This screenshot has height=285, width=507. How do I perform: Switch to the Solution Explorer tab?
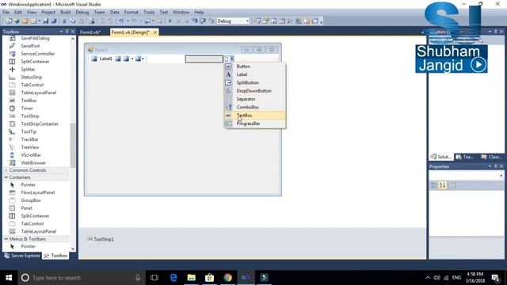coord(441,157)
